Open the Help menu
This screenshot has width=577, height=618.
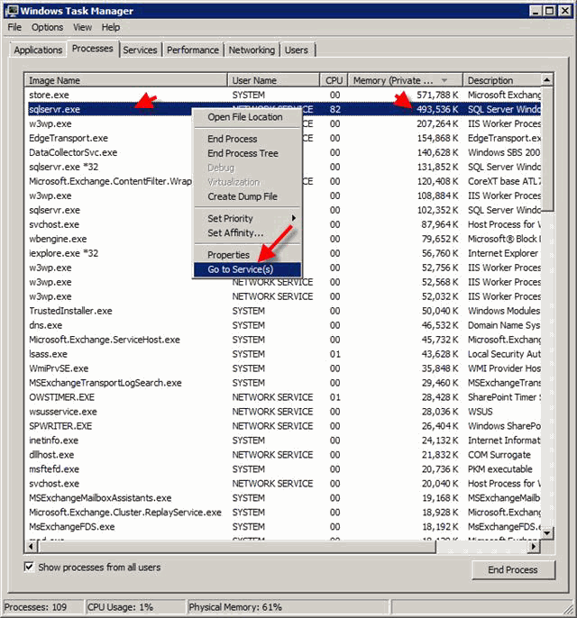(111, 27)
